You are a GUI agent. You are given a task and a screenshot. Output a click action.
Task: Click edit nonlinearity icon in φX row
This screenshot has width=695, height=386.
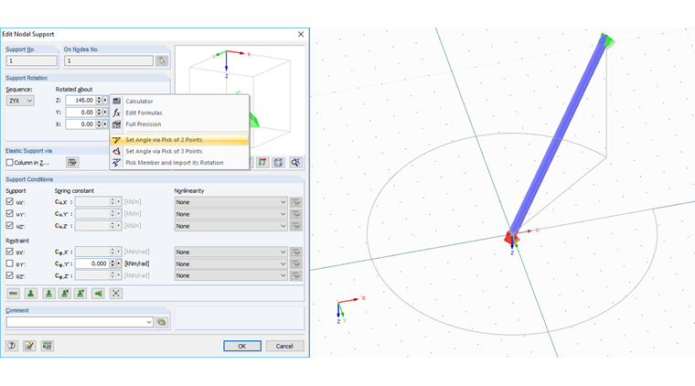click(x=295, y=252)
